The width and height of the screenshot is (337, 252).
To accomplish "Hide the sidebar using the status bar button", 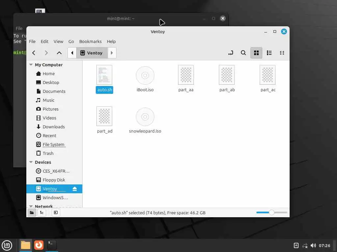I will tap(56, 213).
